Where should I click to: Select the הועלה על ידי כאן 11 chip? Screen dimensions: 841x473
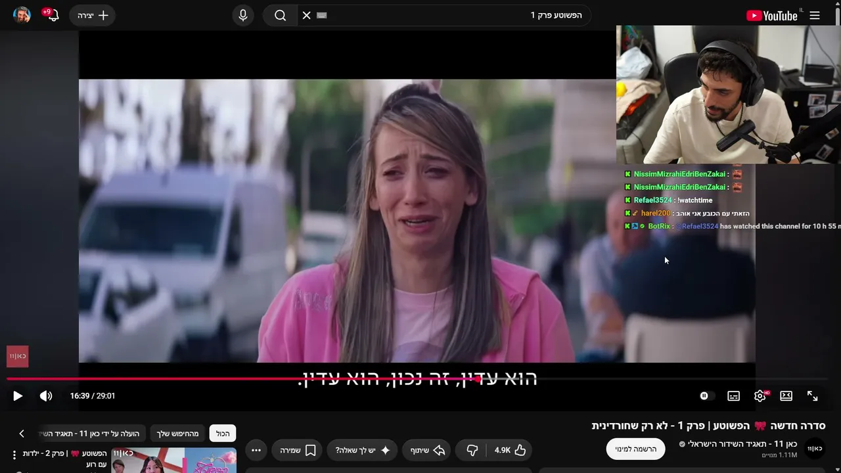tap(92, 434)
